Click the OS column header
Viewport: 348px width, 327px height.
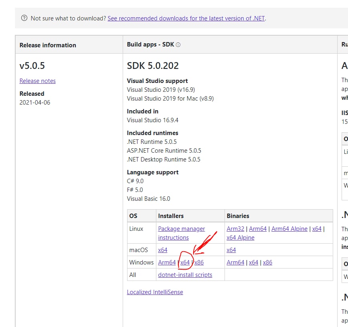click(133, 216)
